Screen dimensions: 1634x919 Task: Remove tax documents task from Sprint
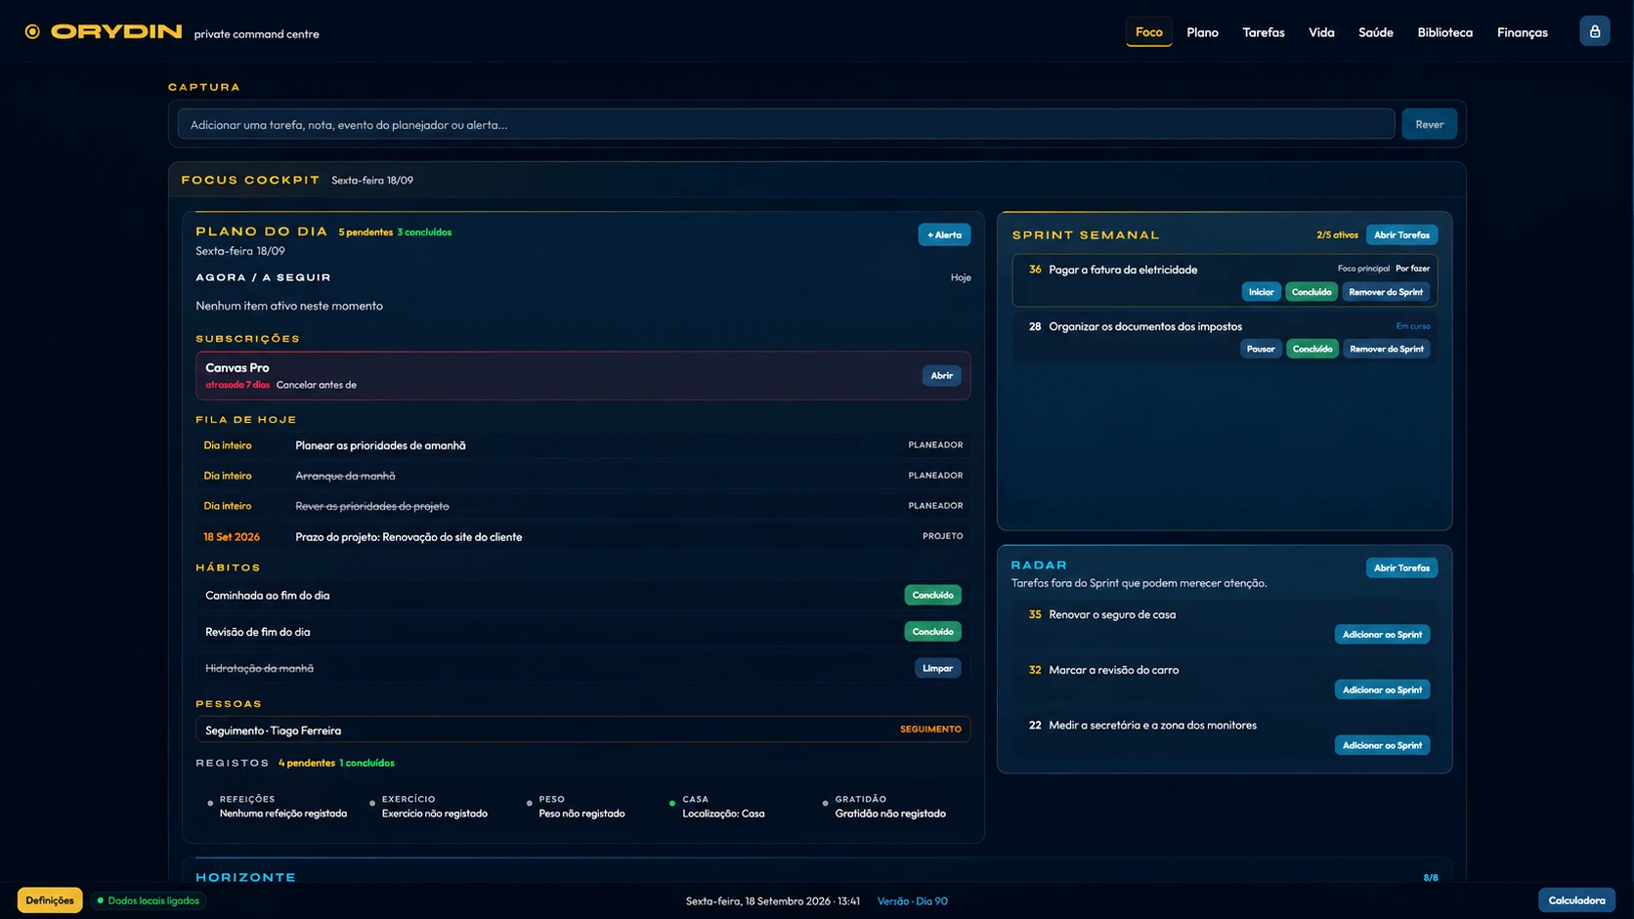point(1386,349)
